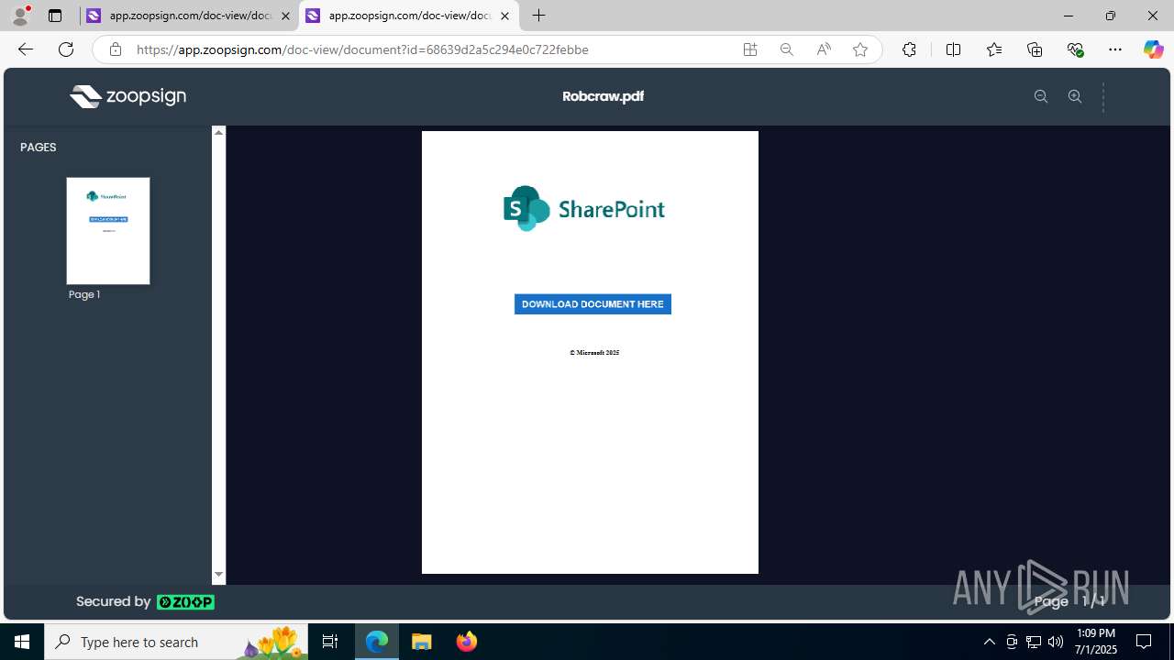Open the Windows Start menu
Viewport: 1174px width, 660px height.
coord(22,642)
